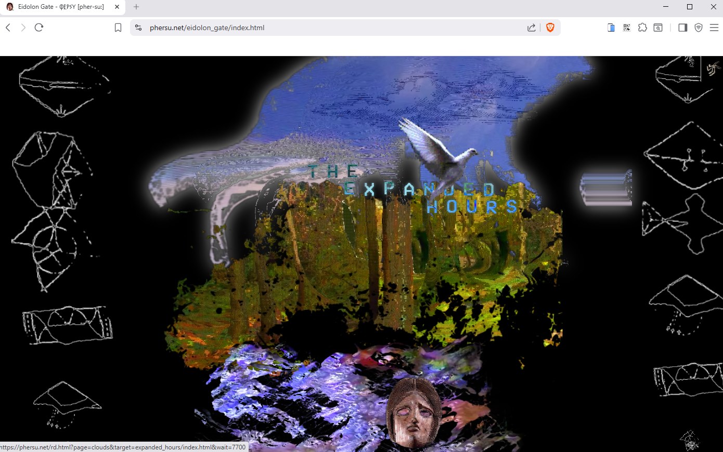The height and width of the screenshot is (452, 723).
Task: Click the bronze mask face
Action: [414, 412]
